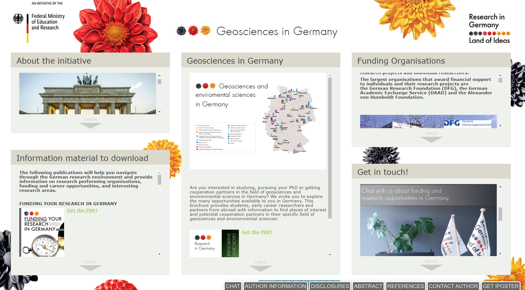Viewport: 525px width, 290px height.
Task: Get the PDF for Funding Your Research
Action: point(82,210)
